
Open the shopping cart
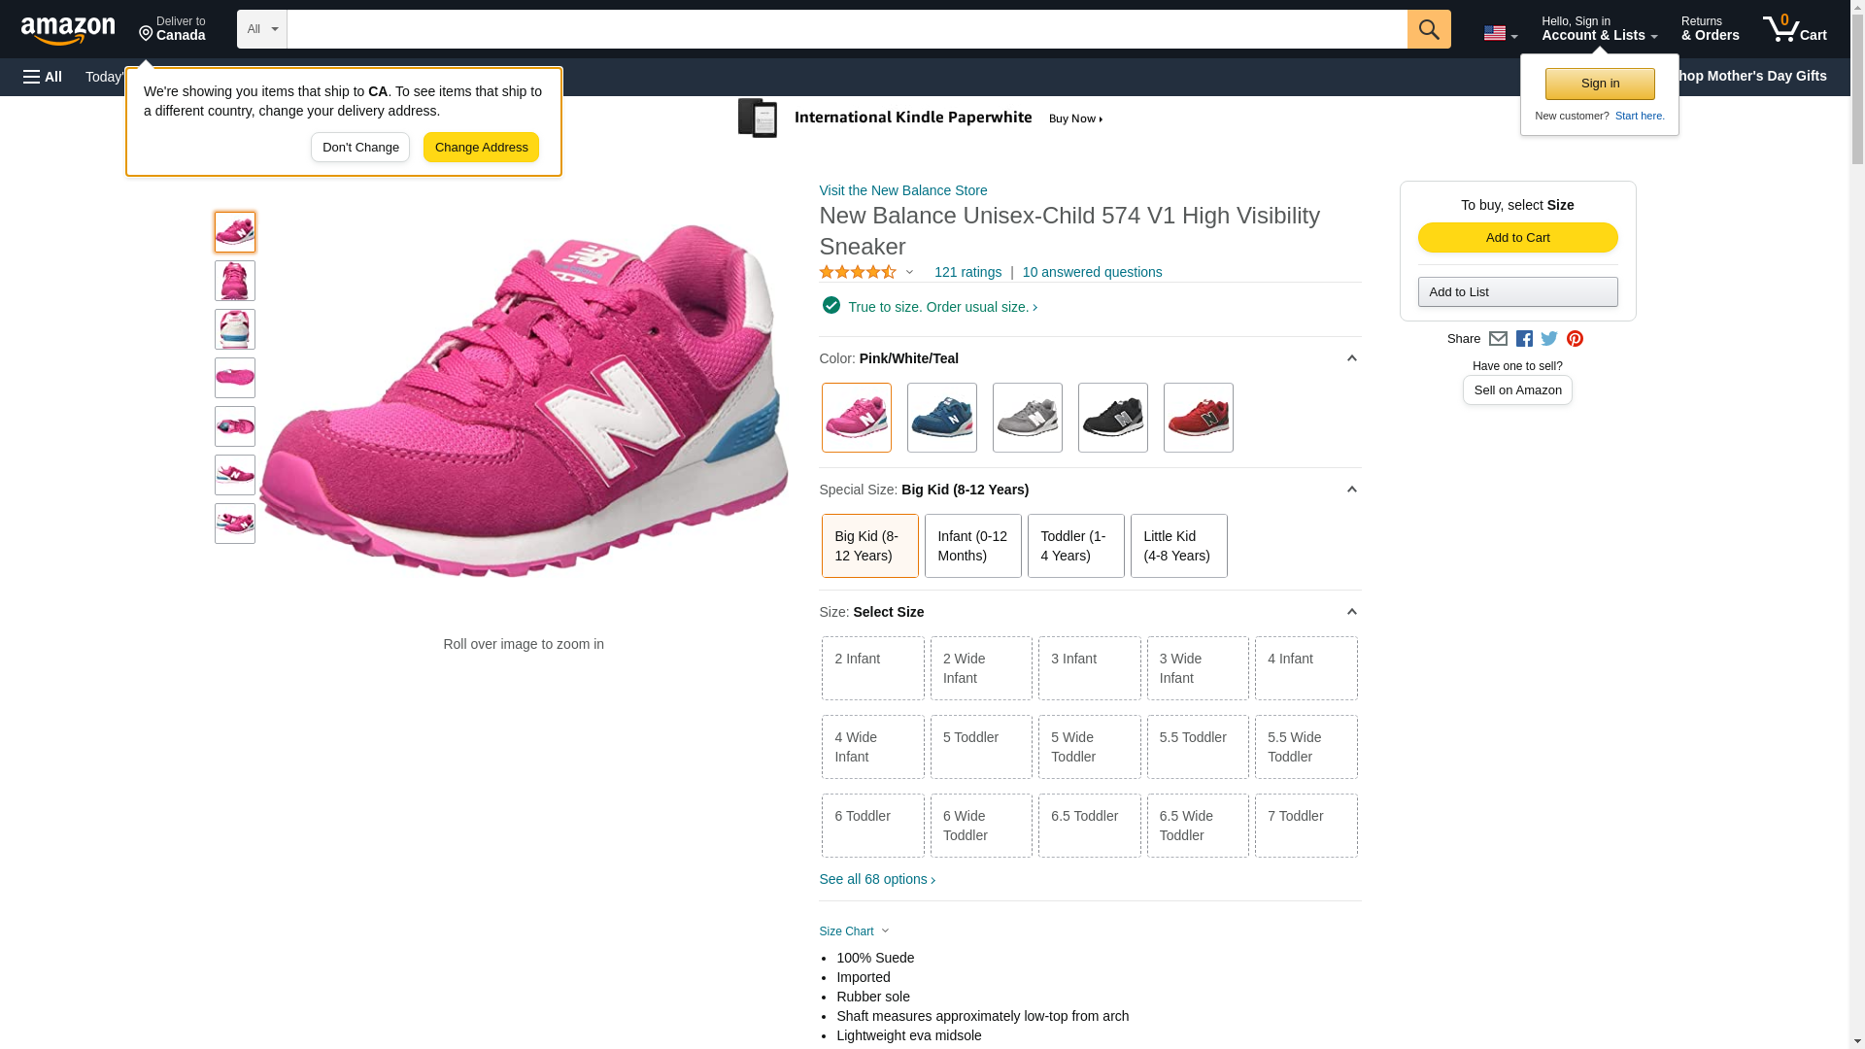click(1794, 29)
